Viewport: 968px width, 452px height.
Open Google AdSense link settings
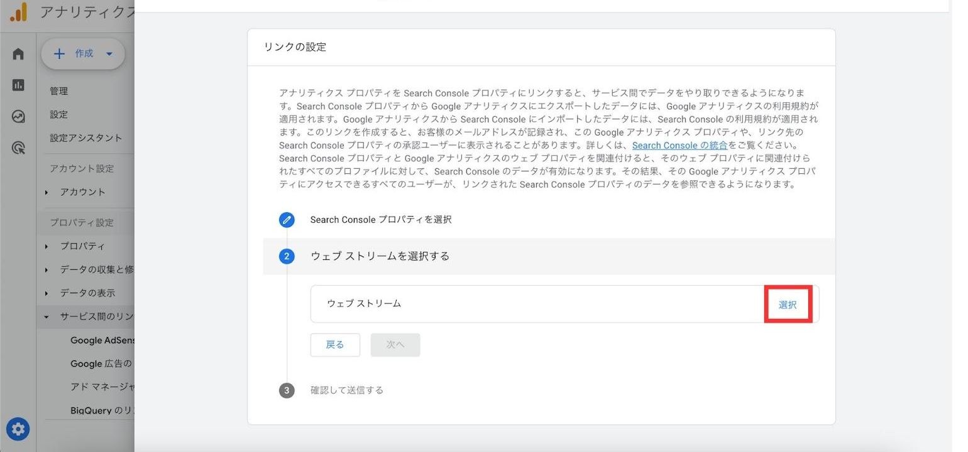point(102,340)
